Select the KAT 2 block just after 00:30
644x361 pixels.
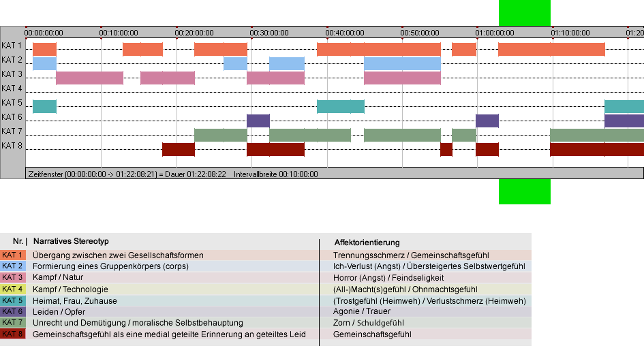(x=287, y=63)
